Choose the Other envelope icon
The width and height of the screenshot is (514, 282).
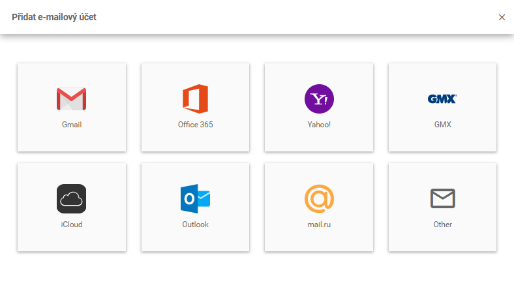(442, 198)
